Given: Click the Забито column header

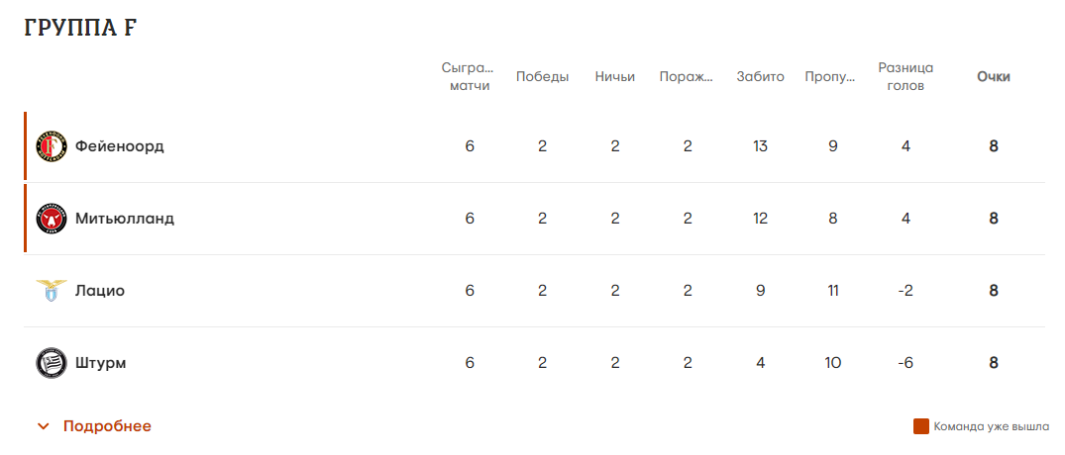Looking at the screenshot, I should pyautogui.click(x=760, y=77).
